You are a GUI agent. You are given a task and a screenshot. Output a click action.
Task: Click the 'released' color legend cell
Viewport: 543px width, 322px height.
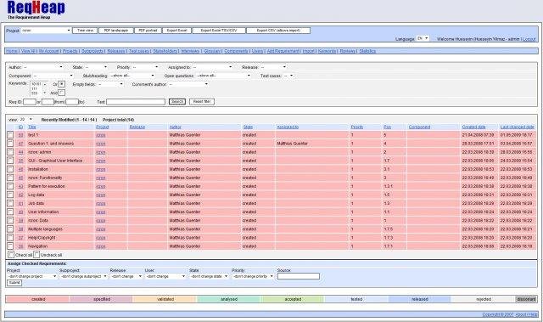coord(420,299)
